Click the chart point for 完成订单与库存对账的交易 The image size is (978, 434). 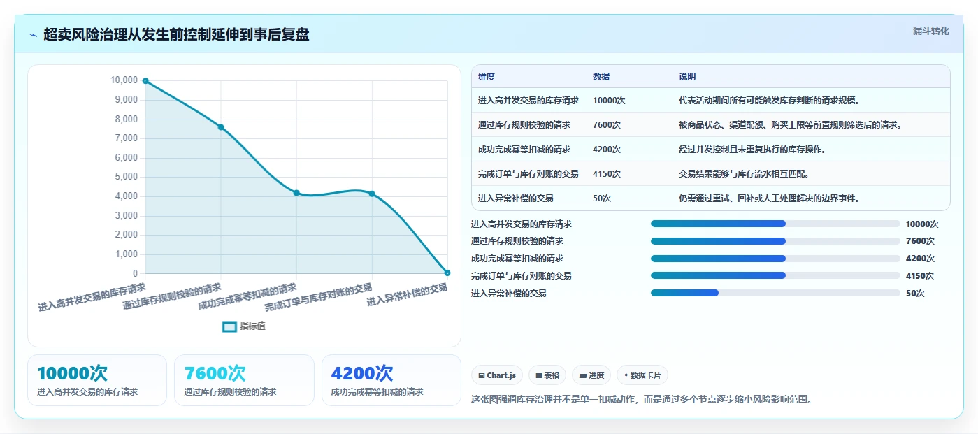click(372, 194)
